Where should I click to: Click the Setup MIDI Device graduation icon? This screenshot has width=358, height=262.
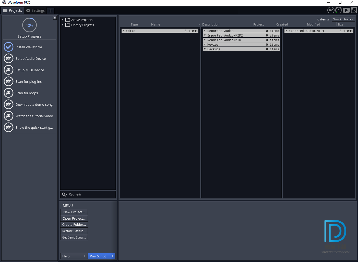(8, 70)
